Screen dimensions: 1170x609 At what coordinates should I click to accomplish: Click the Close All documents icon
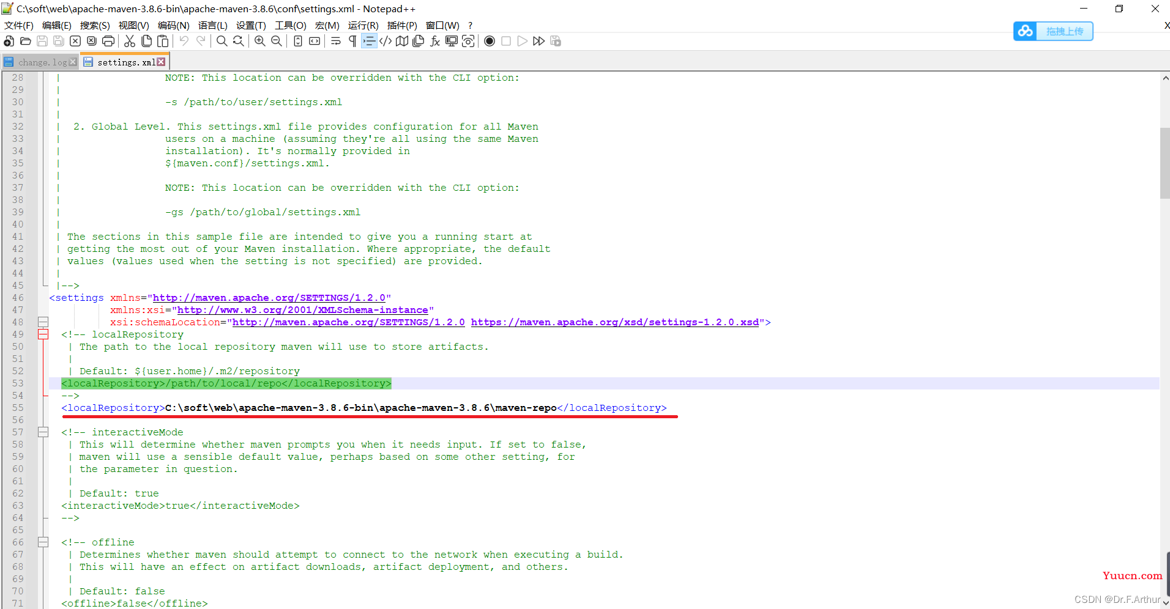pos(92,41)
